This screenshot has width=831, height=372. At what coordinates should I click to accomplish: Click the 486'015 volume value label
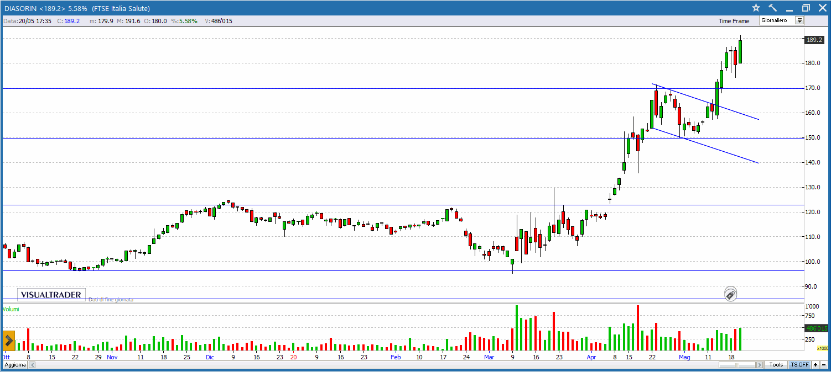(815, 328)
